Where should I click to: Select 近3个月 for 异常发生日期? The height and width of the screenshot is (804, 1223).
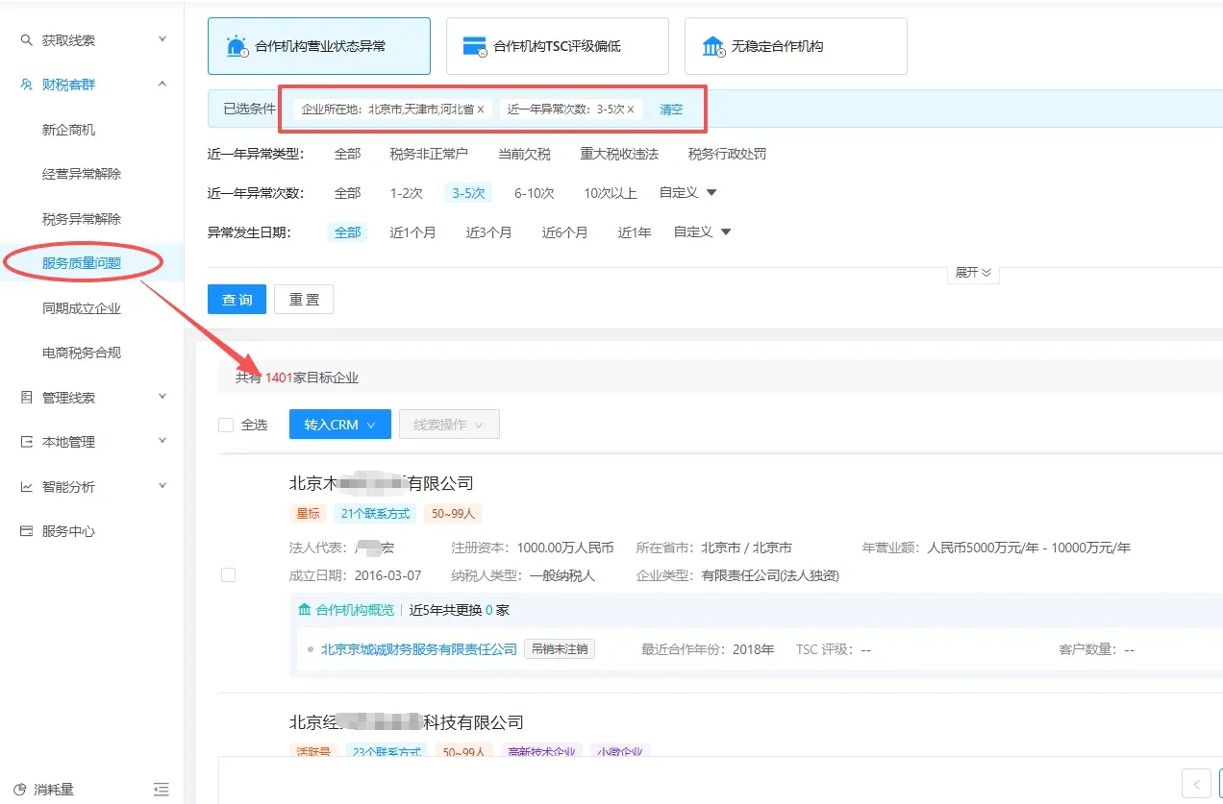489,232
